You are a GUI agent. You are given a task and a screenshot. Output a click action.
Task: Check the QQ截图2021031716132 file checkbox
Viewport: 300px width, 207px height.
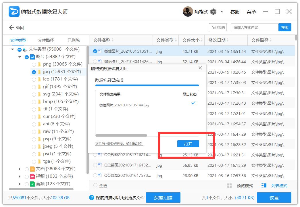click(95, 165)
